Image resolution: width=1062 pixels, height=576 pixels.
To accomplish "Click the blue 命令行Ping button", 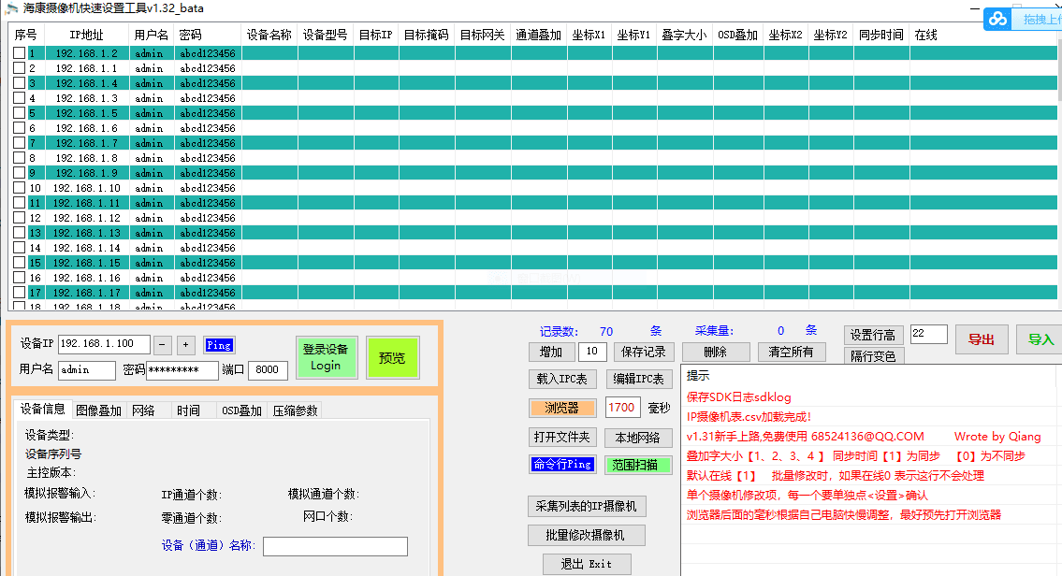I will [x=562, y=465].
